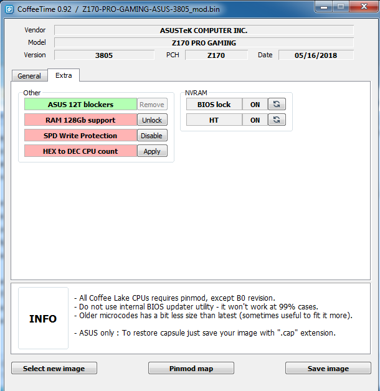This screenshot has height=391, width=380.
Task: Click the text about internal BIOS updater
Action: pyautogui.click(x=196, y=307)
